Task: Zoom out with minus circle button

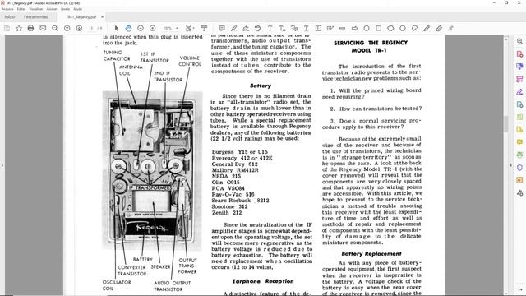Action: (141, 29)
